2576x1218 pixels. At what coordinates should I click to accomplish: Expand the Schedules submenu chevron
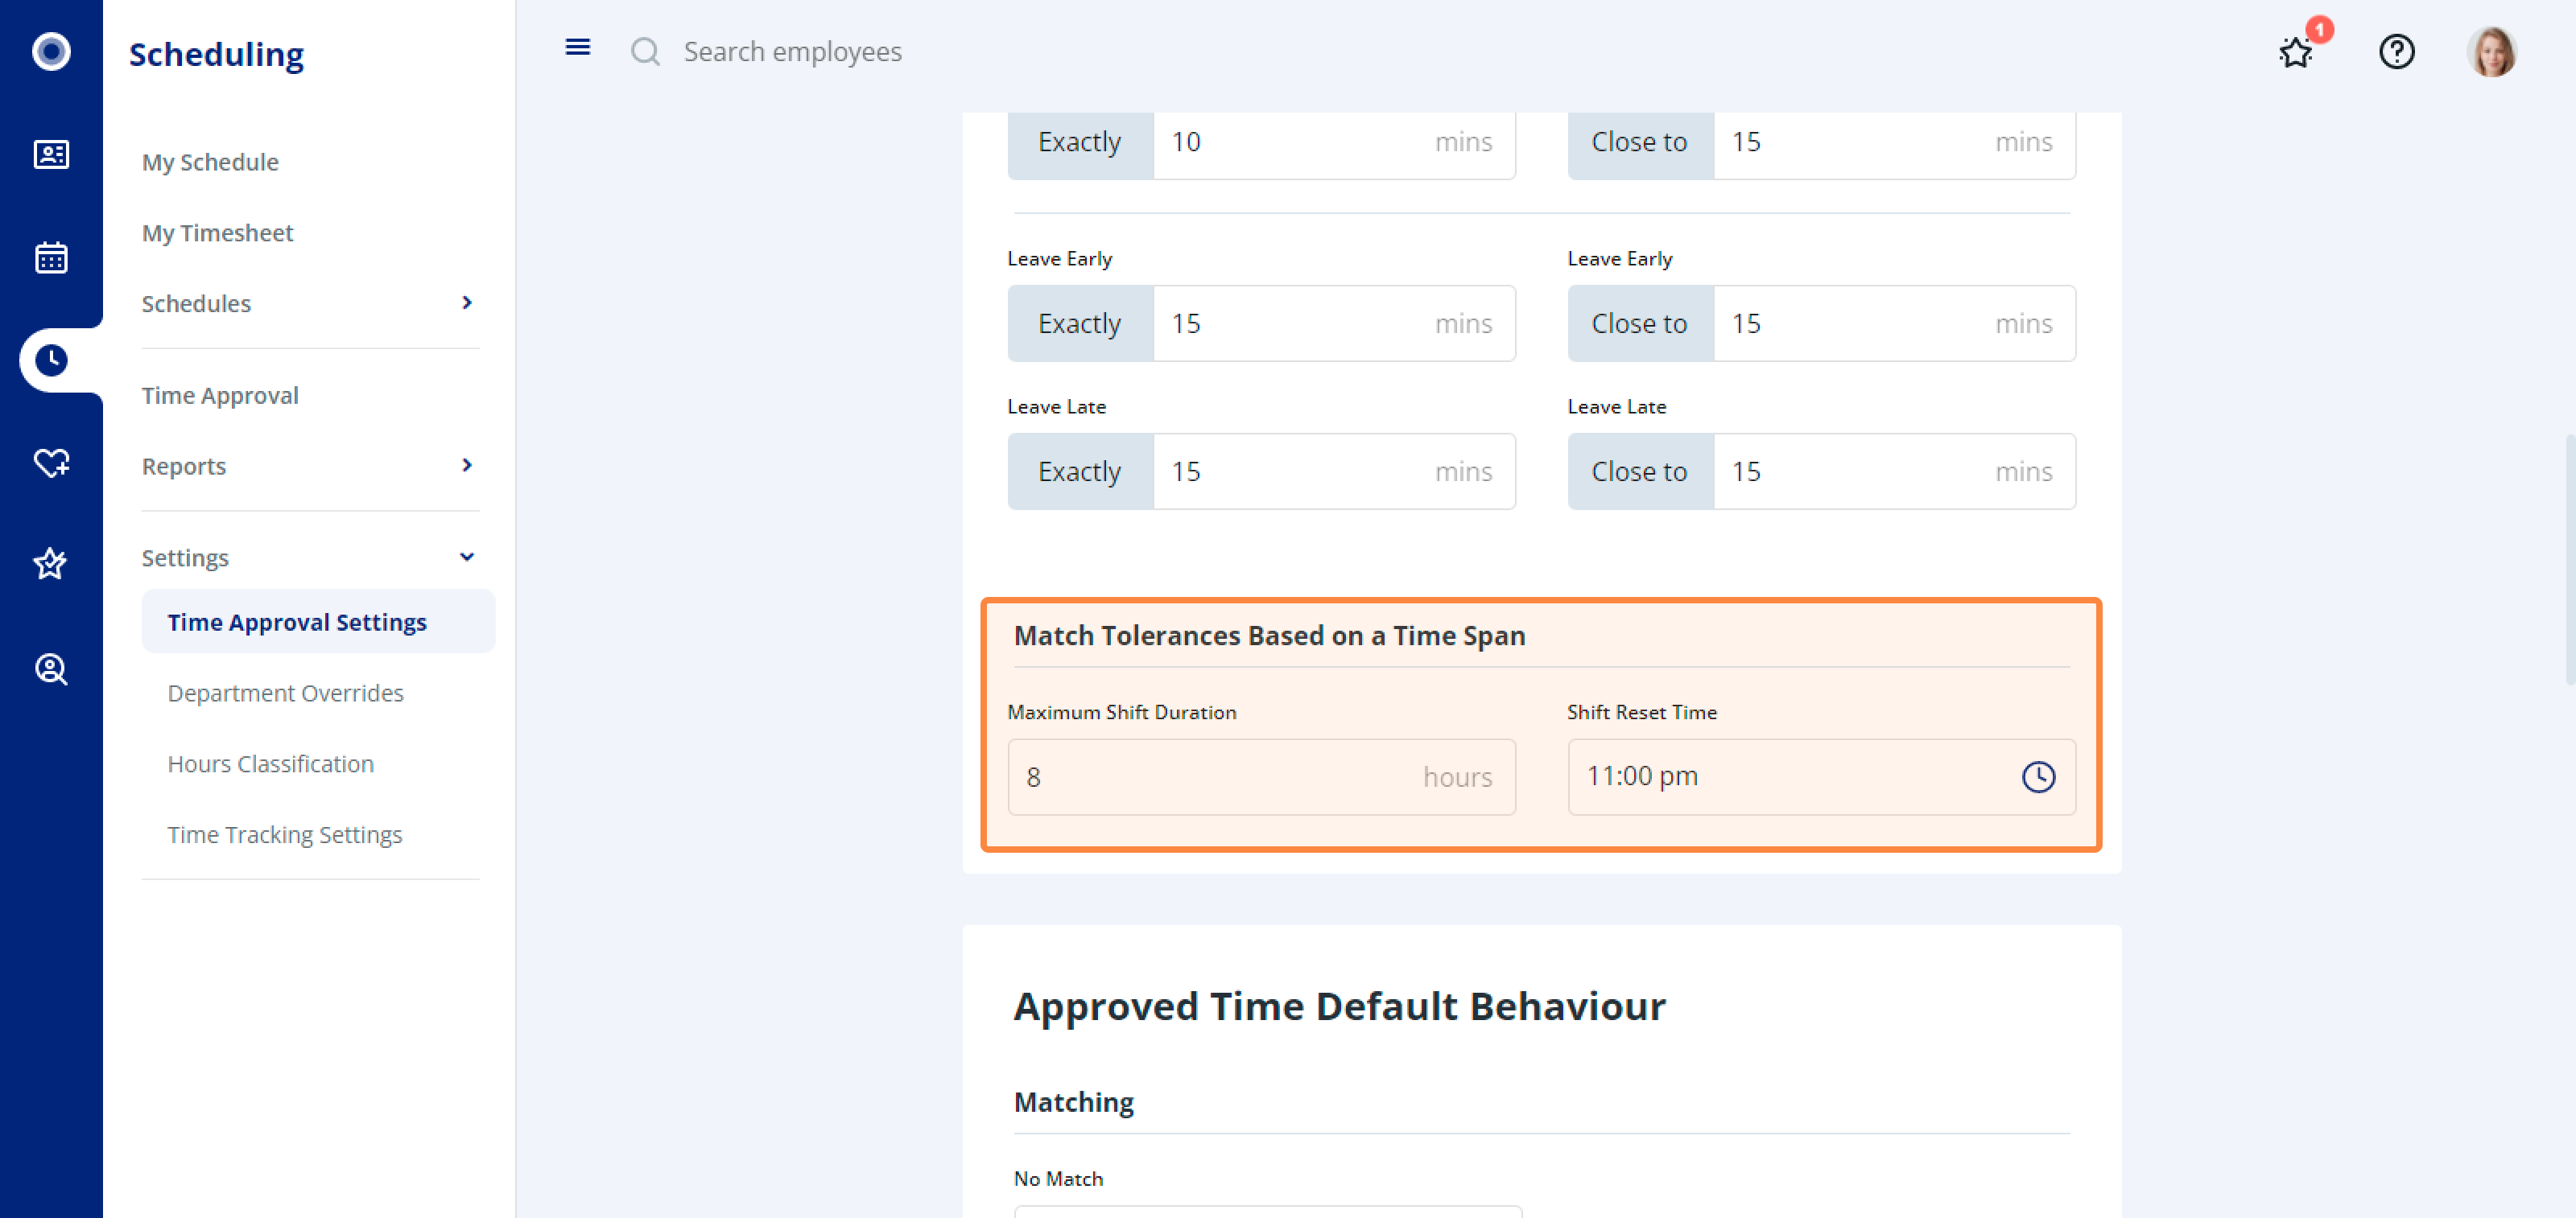point(467,302)
